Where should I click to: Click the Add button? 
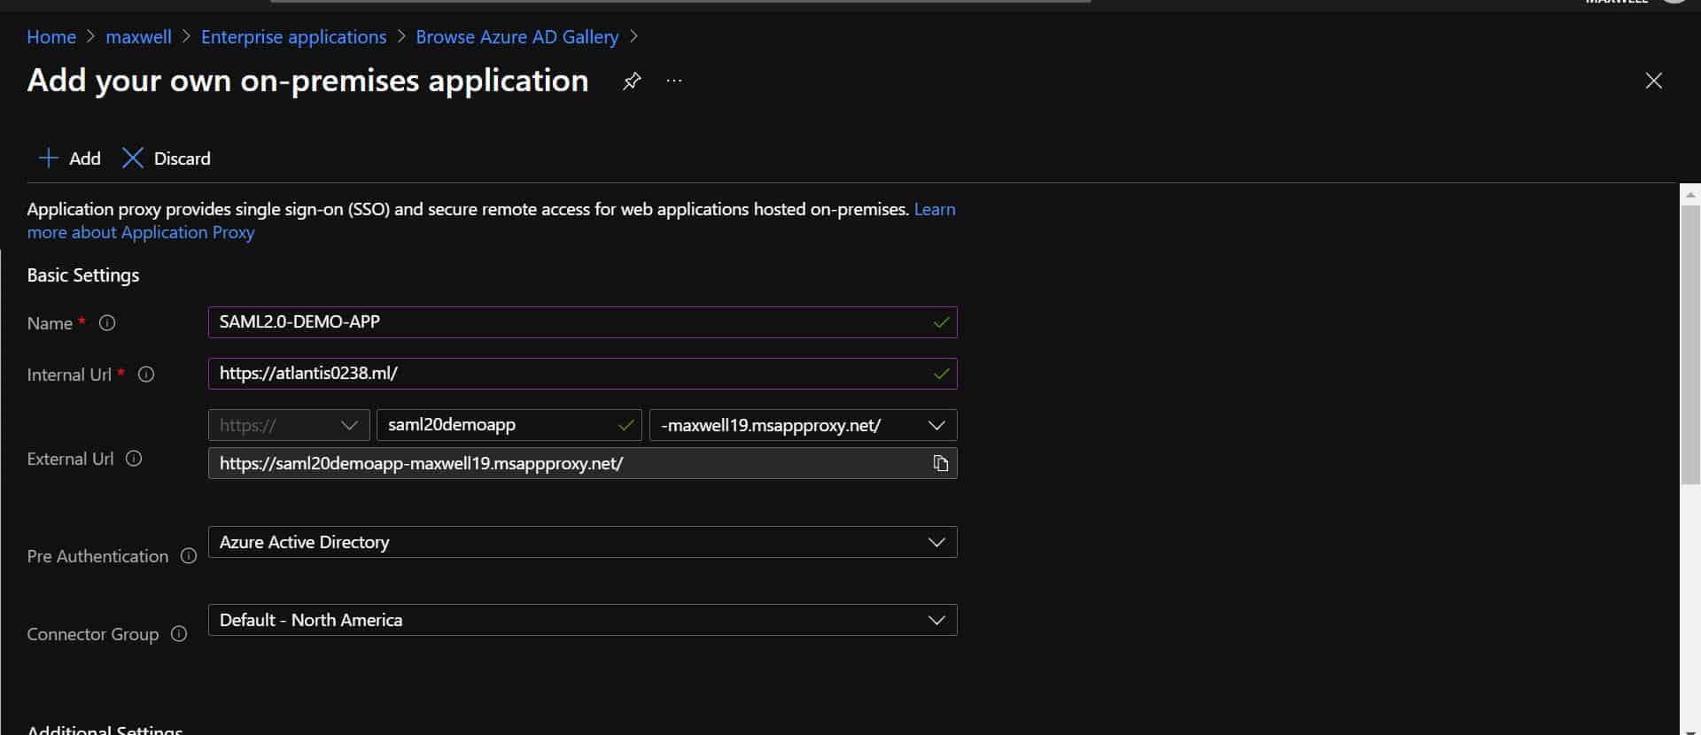click(70, 159)
